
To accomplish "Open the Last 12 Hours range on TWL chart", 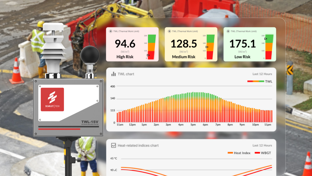I will [262, 74].
